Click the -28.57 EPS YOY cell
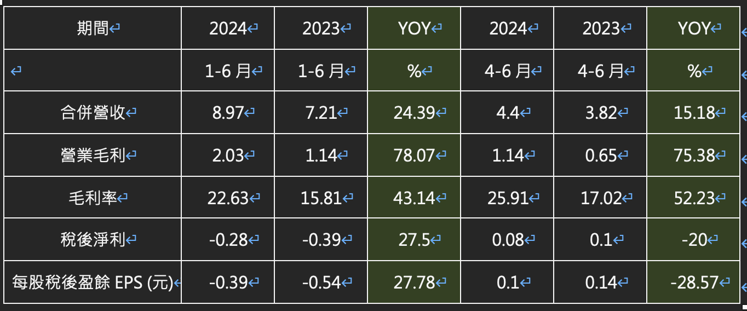Screen dimensions: 747x311 pos(694,283)
